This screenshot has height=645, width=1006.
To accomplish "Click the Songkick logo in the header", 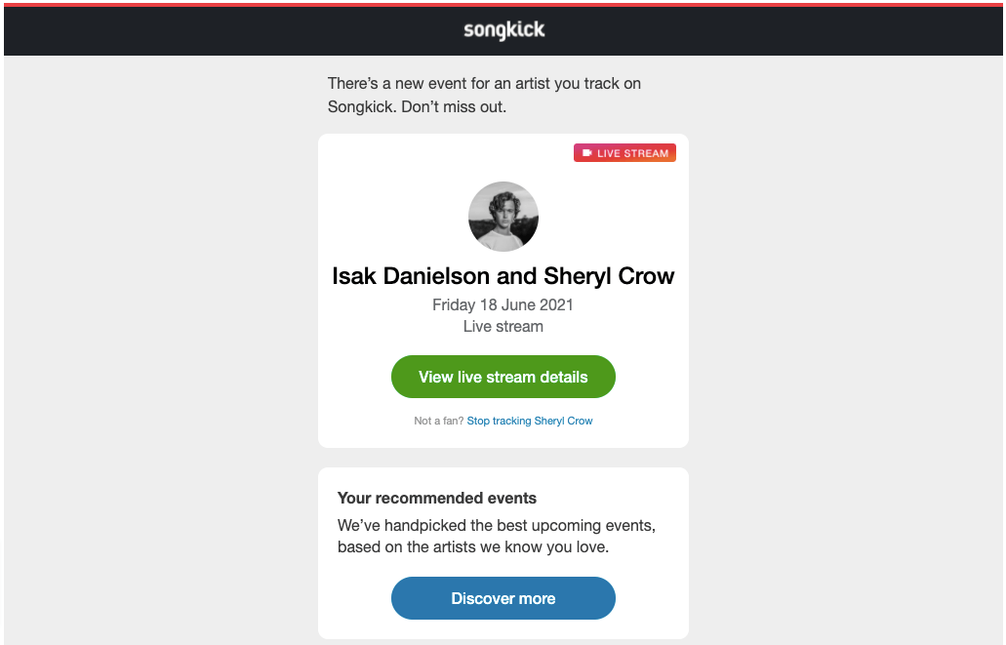I will (503, 30).
